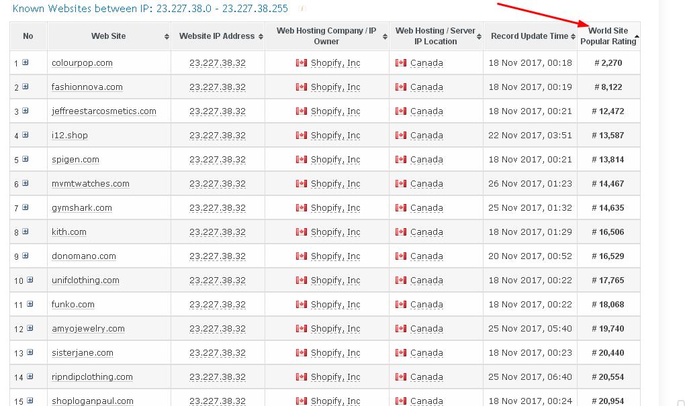Click IP address 23.227.38.32 for spigen.com
The height and width of the screenshot is (406, 685).
[x=218, y=160]
